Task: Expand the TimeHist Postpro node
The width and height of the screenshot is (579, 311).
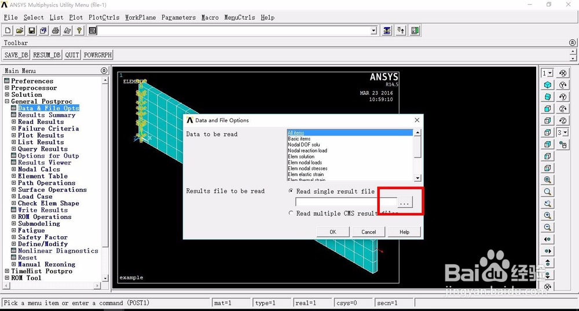Action: coord(6,270)
